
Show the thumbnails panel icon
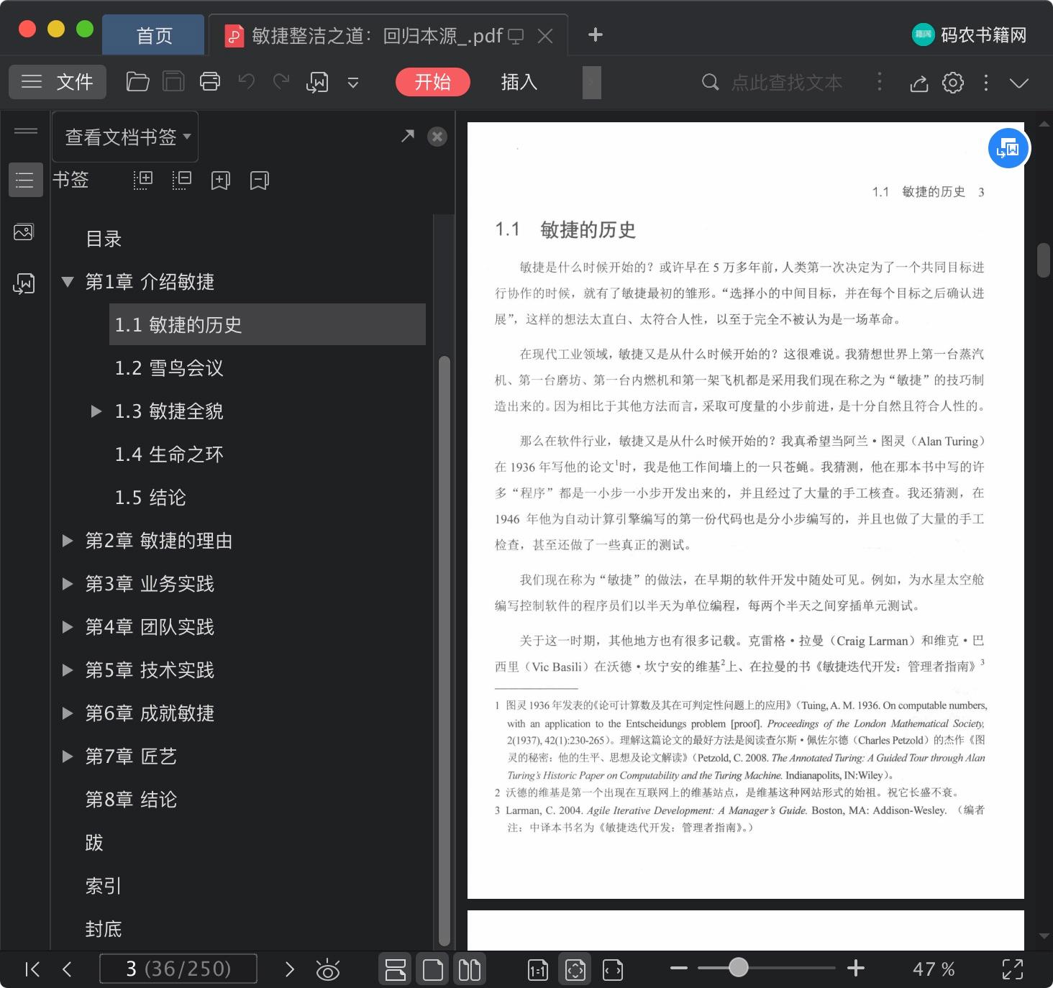pyautogui.click(x=24, y=232)
